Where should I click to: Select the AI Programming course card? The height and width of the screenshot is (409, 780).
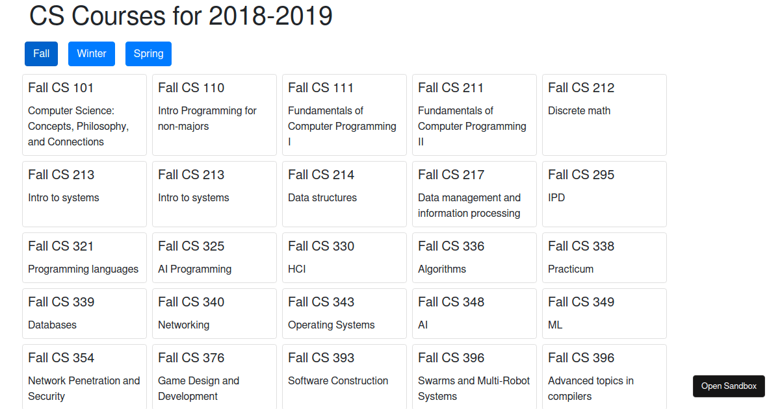click(x=214, y=258)
